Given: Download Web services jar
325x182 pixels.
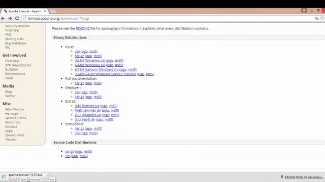Looking at the screenshot, I should (88, 110).
